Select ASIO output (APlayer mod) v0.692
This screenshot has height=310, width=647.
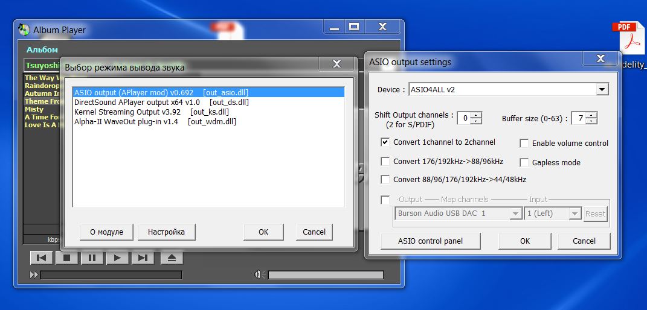[x=208, y=92]
